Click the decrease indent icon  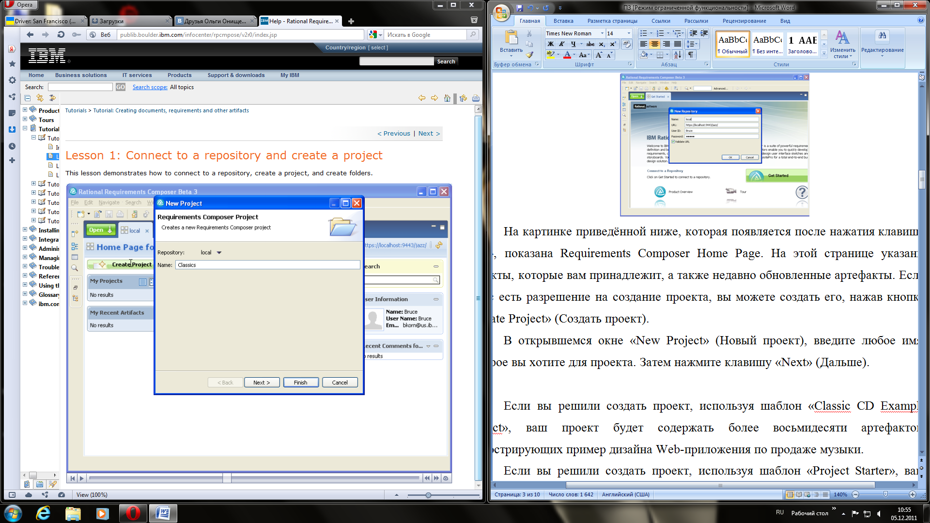point(693,33)
